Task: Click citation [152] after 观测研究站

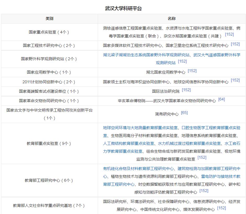Action: pos(182,61)
